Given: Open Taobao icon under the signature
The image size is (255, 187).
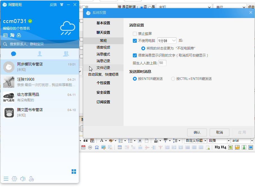Looking at the screenshot, I should 12,35.
